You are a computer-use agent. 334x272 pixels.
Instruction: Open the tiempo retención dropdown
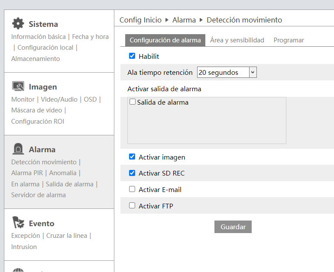227,72
